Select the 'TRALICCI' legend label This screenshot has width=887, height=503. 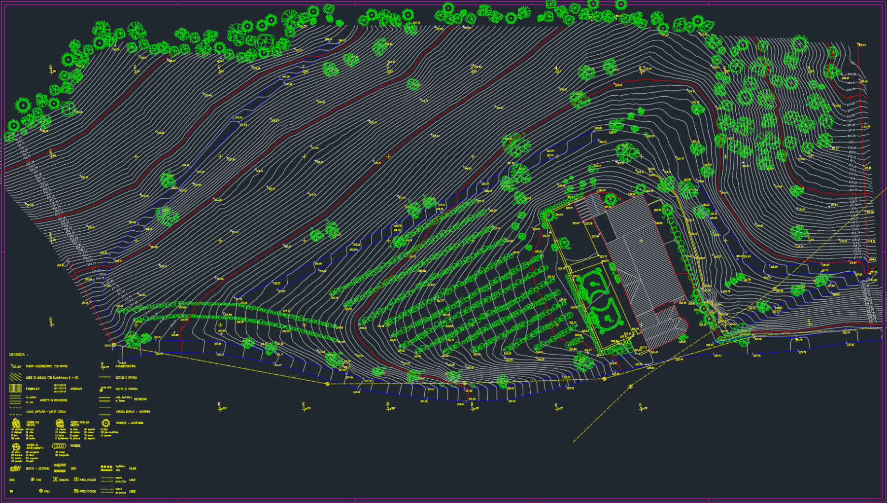point(64,480)
